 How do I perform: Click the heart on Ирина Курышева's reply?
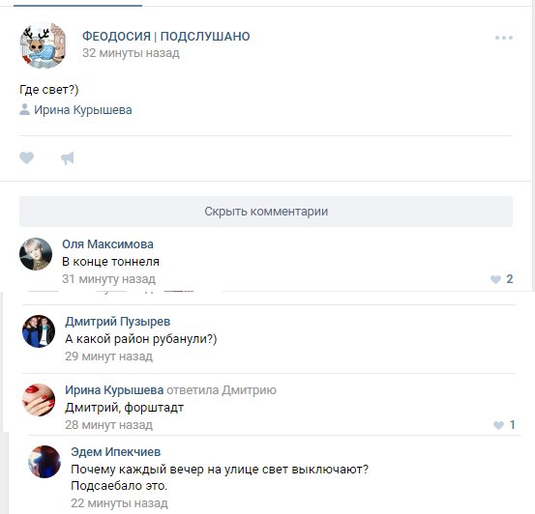(x=498, y=425)
